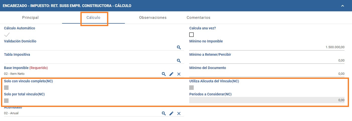Open the Acumulado lookup magnifier
This screenshot has width=352, height=121.
click(164, 113)
